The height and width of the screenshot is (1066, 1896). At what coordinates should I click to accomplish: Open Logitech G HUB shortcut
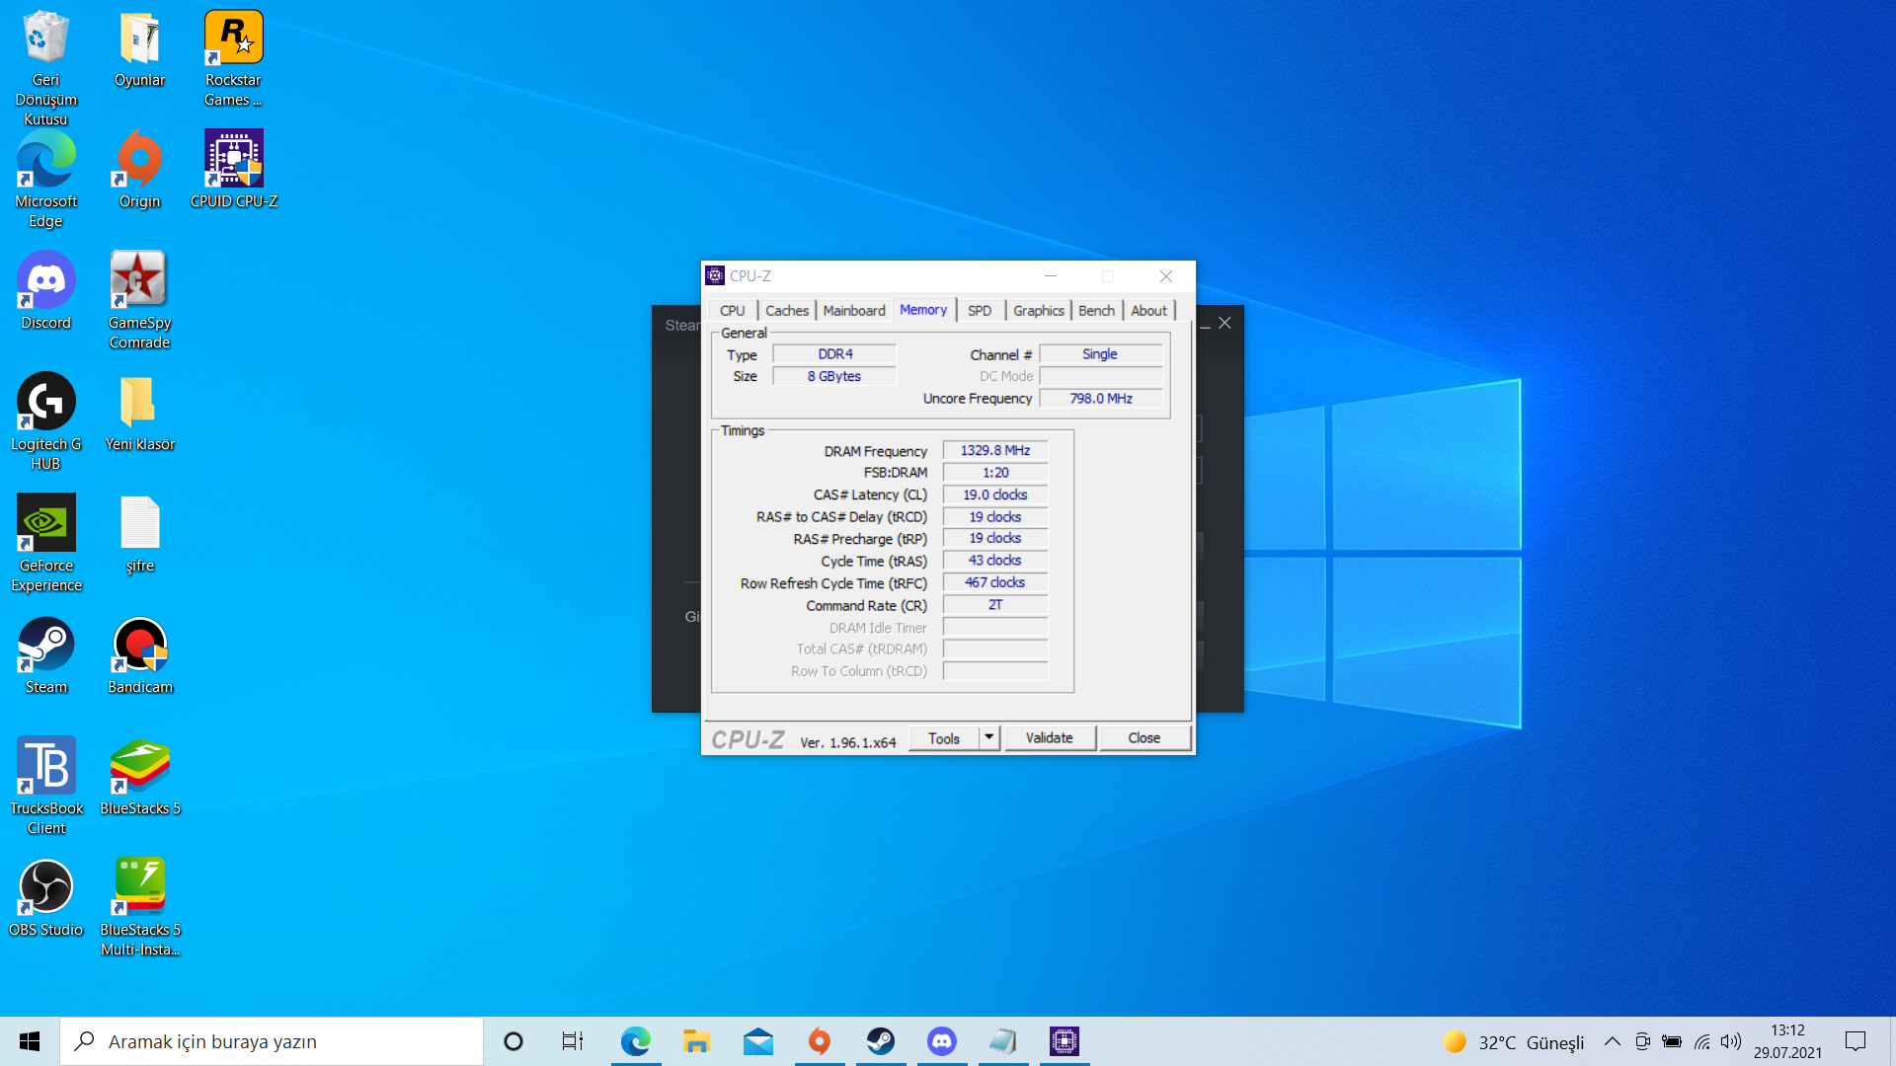[45, 422]
